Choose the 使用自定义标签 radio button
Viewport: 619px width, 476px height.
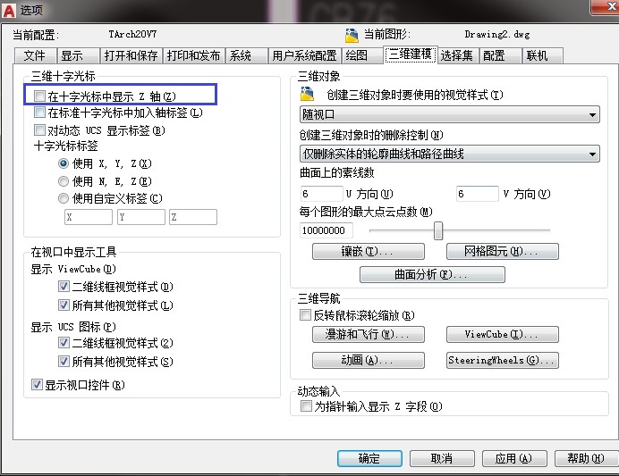63,198
